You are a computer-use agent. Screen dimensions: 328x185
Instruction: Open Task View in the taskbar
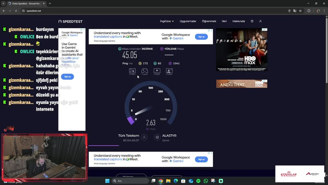(153, 181)
